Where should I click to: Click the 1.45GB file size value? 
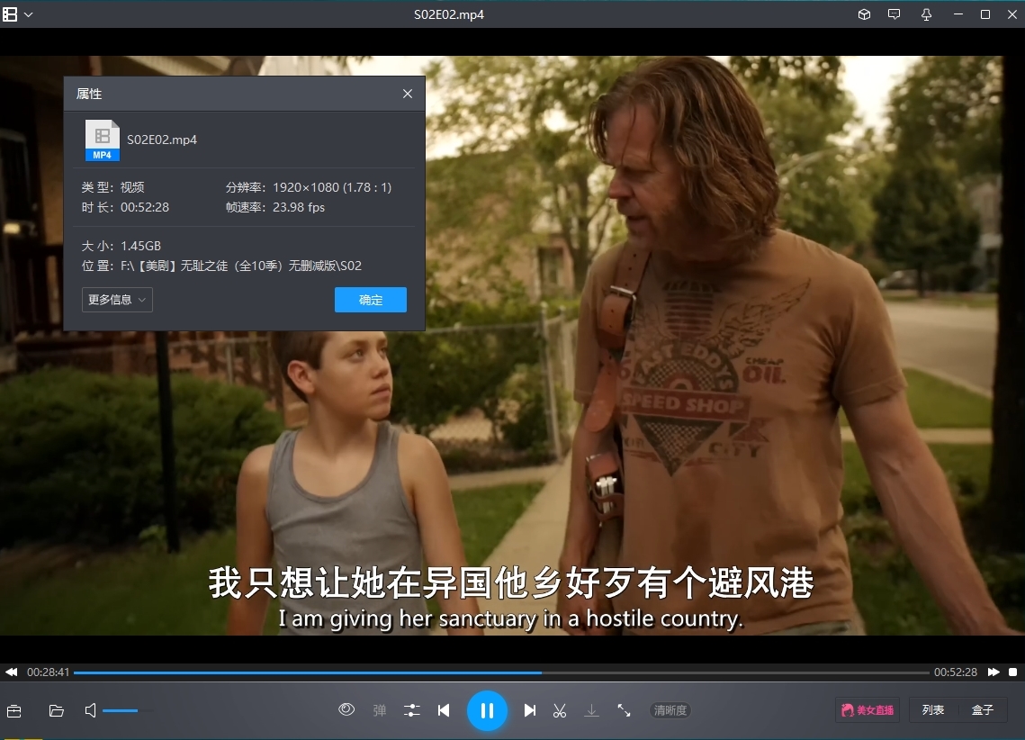(x=140, y=246)
